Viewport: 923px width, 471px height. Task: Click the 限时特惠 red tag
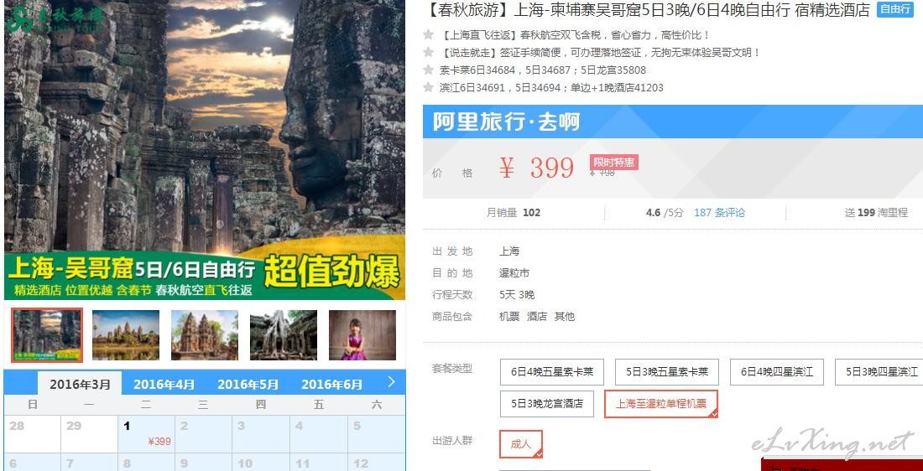tap(614, 163)
